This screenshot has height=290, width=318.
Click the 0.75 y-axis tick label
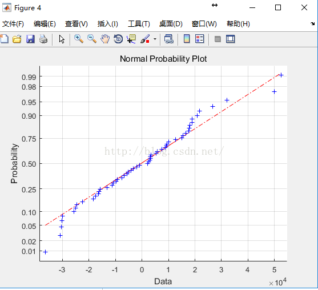pyautogui.click(x=29, y=139)
